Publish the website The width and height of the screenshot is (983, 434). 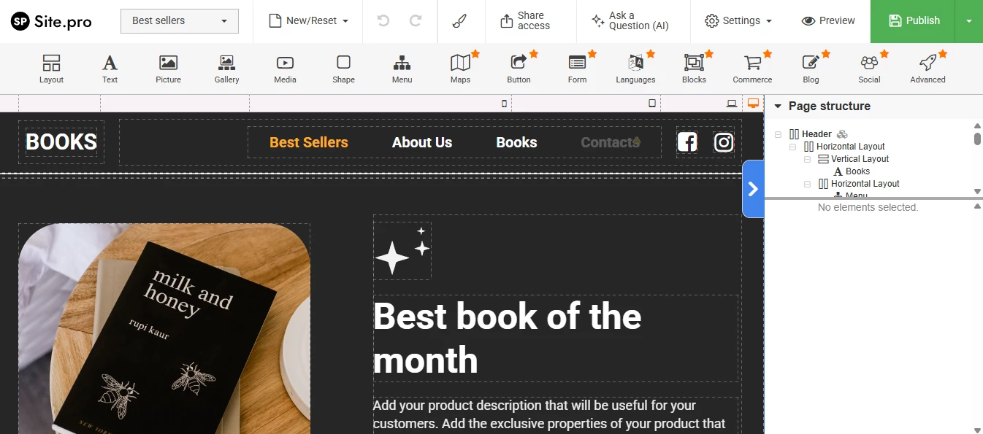[913, 21]
